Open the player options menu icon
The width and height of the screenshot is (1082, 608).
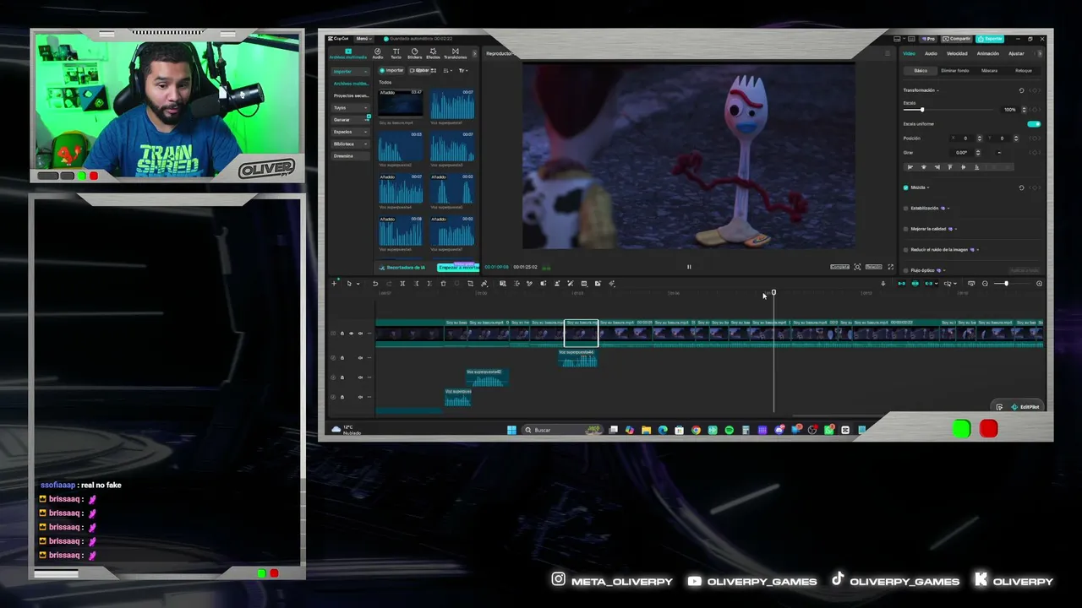[x=887, y=53]
